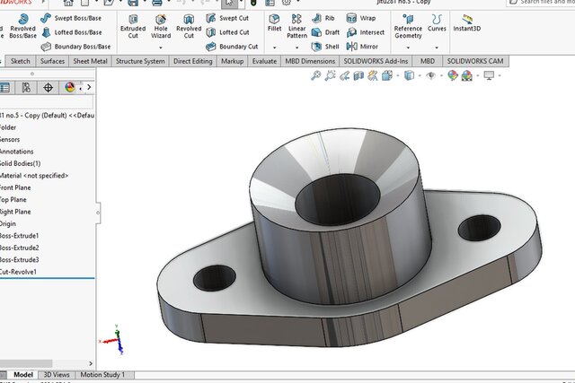
Task: Expand Reference Geometry dropdown arrow
Action: click(408, 48)
